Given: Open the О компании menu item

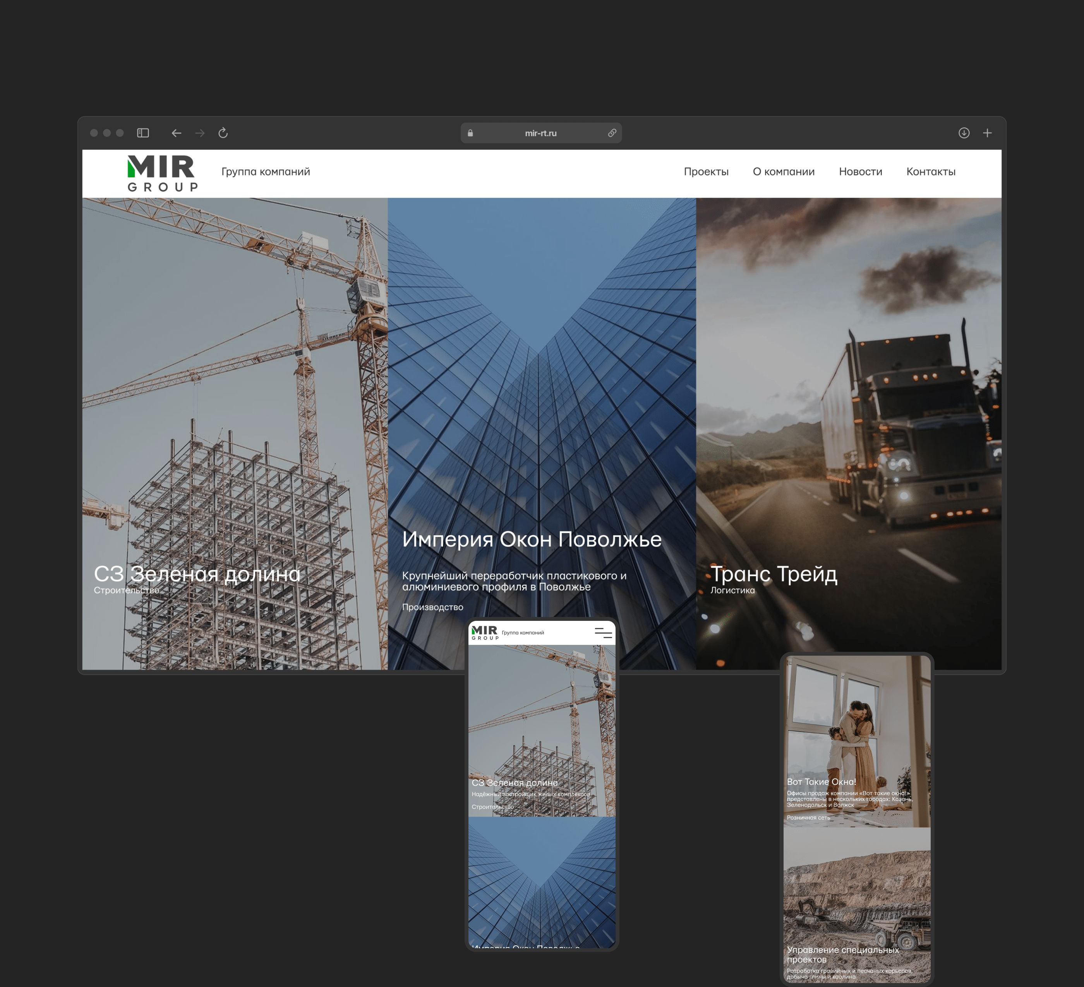Looking at the screenshot, I should (784, 171).
